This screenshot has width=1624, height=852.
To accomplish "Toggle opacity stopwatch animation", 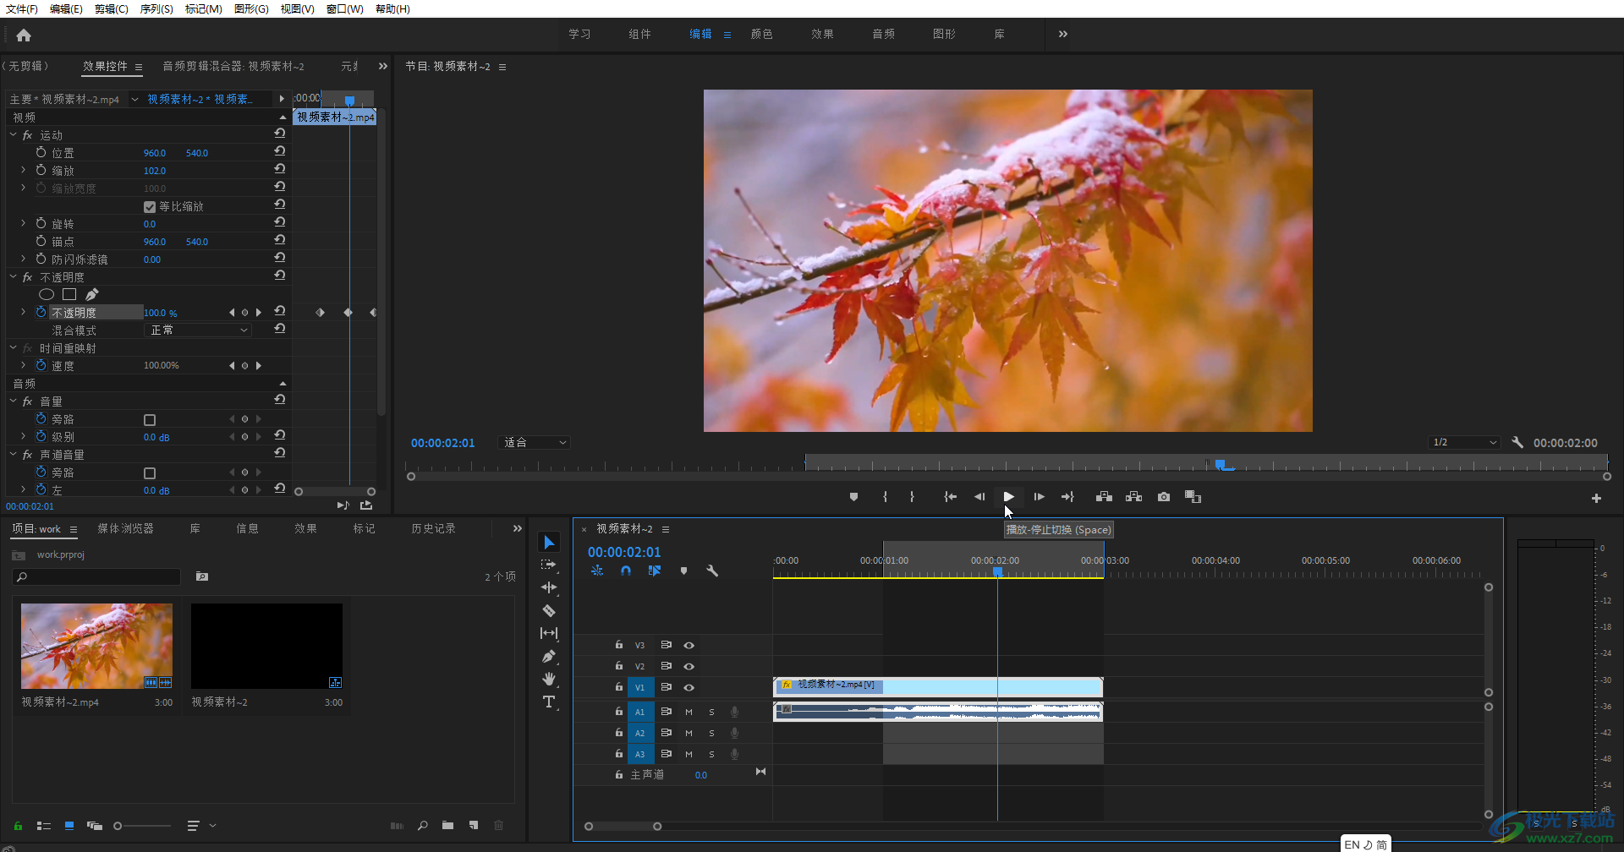I will [41, 312].
